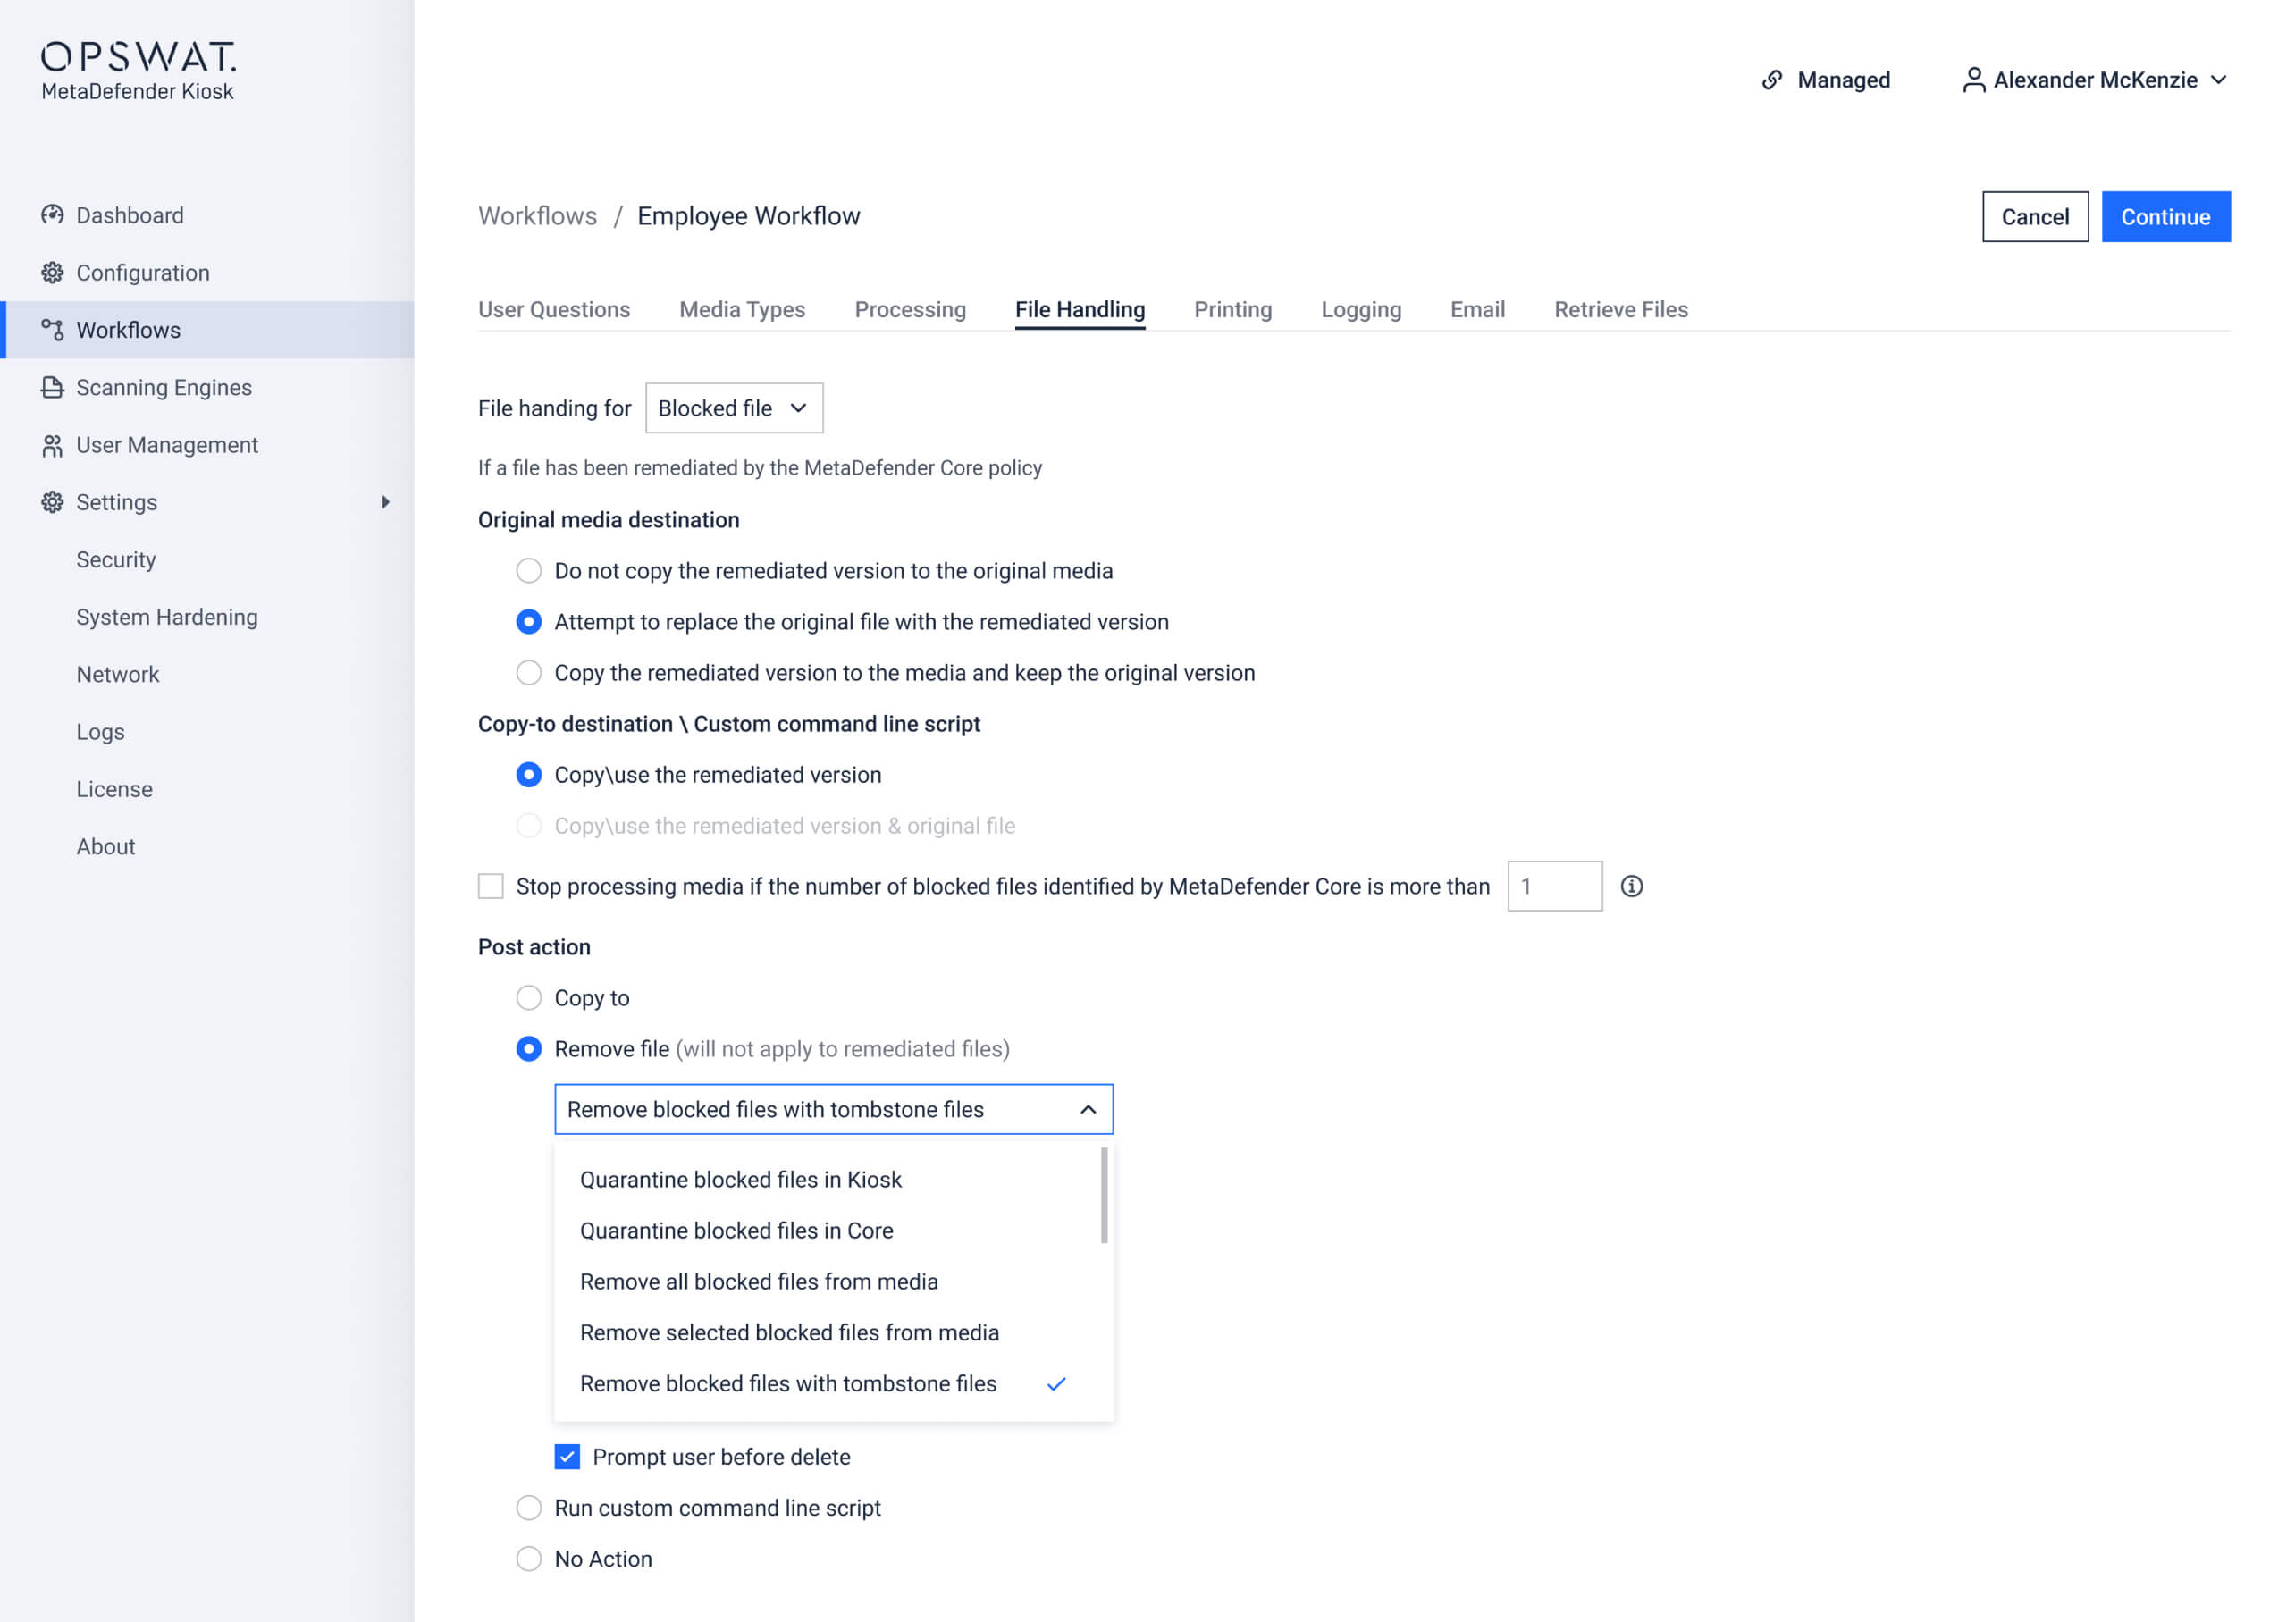
Task: Open the Retrieve Files tab
Action: pos(1620,310)
